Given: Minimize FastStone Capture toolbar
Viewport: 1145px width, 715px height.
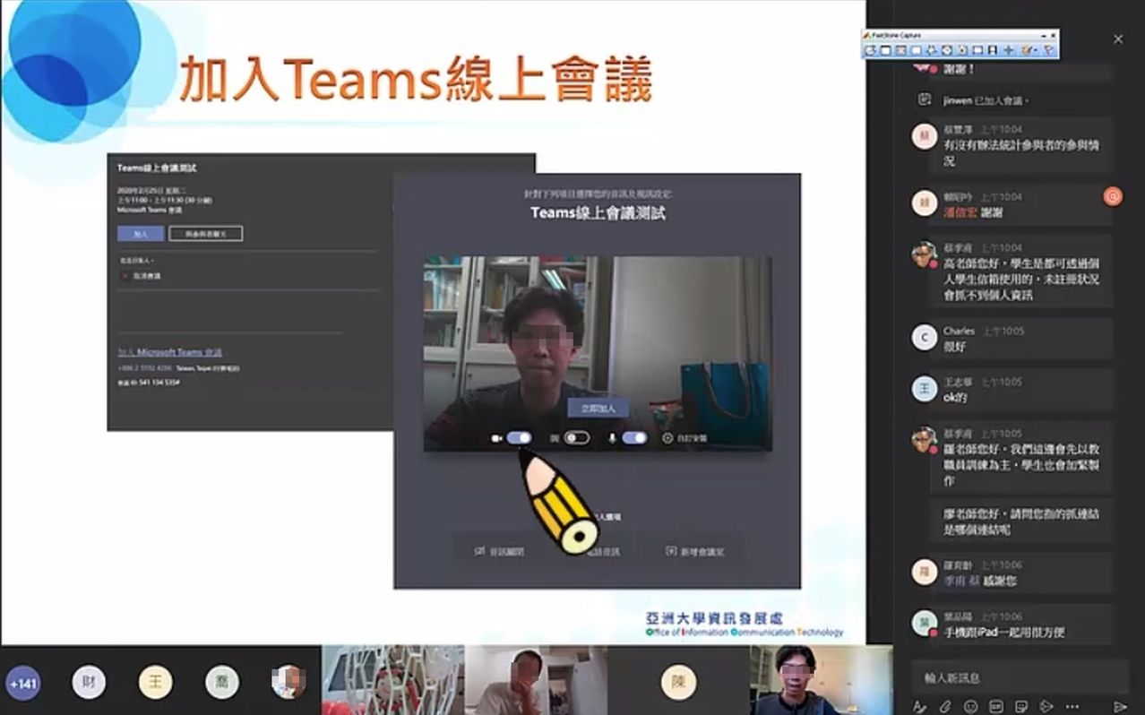Looking at the screenshot, I should (x=1044, y=36).
